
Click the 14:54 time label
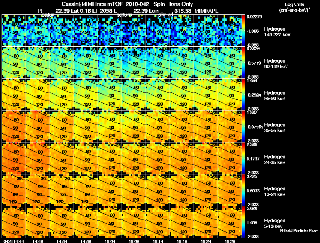[62, 241]
